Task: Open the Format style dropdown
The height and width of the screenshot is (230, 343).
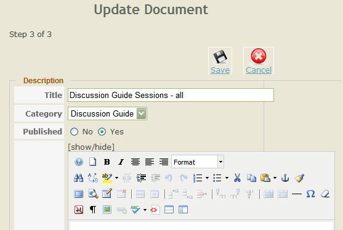Action: tap(198, 162)
